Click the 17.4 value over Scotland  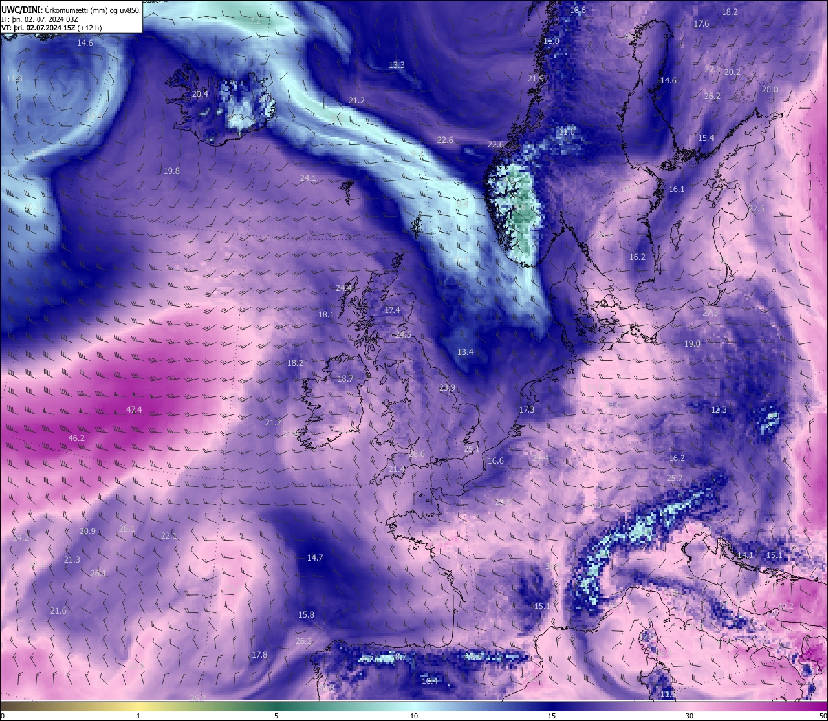coord(392,310)
